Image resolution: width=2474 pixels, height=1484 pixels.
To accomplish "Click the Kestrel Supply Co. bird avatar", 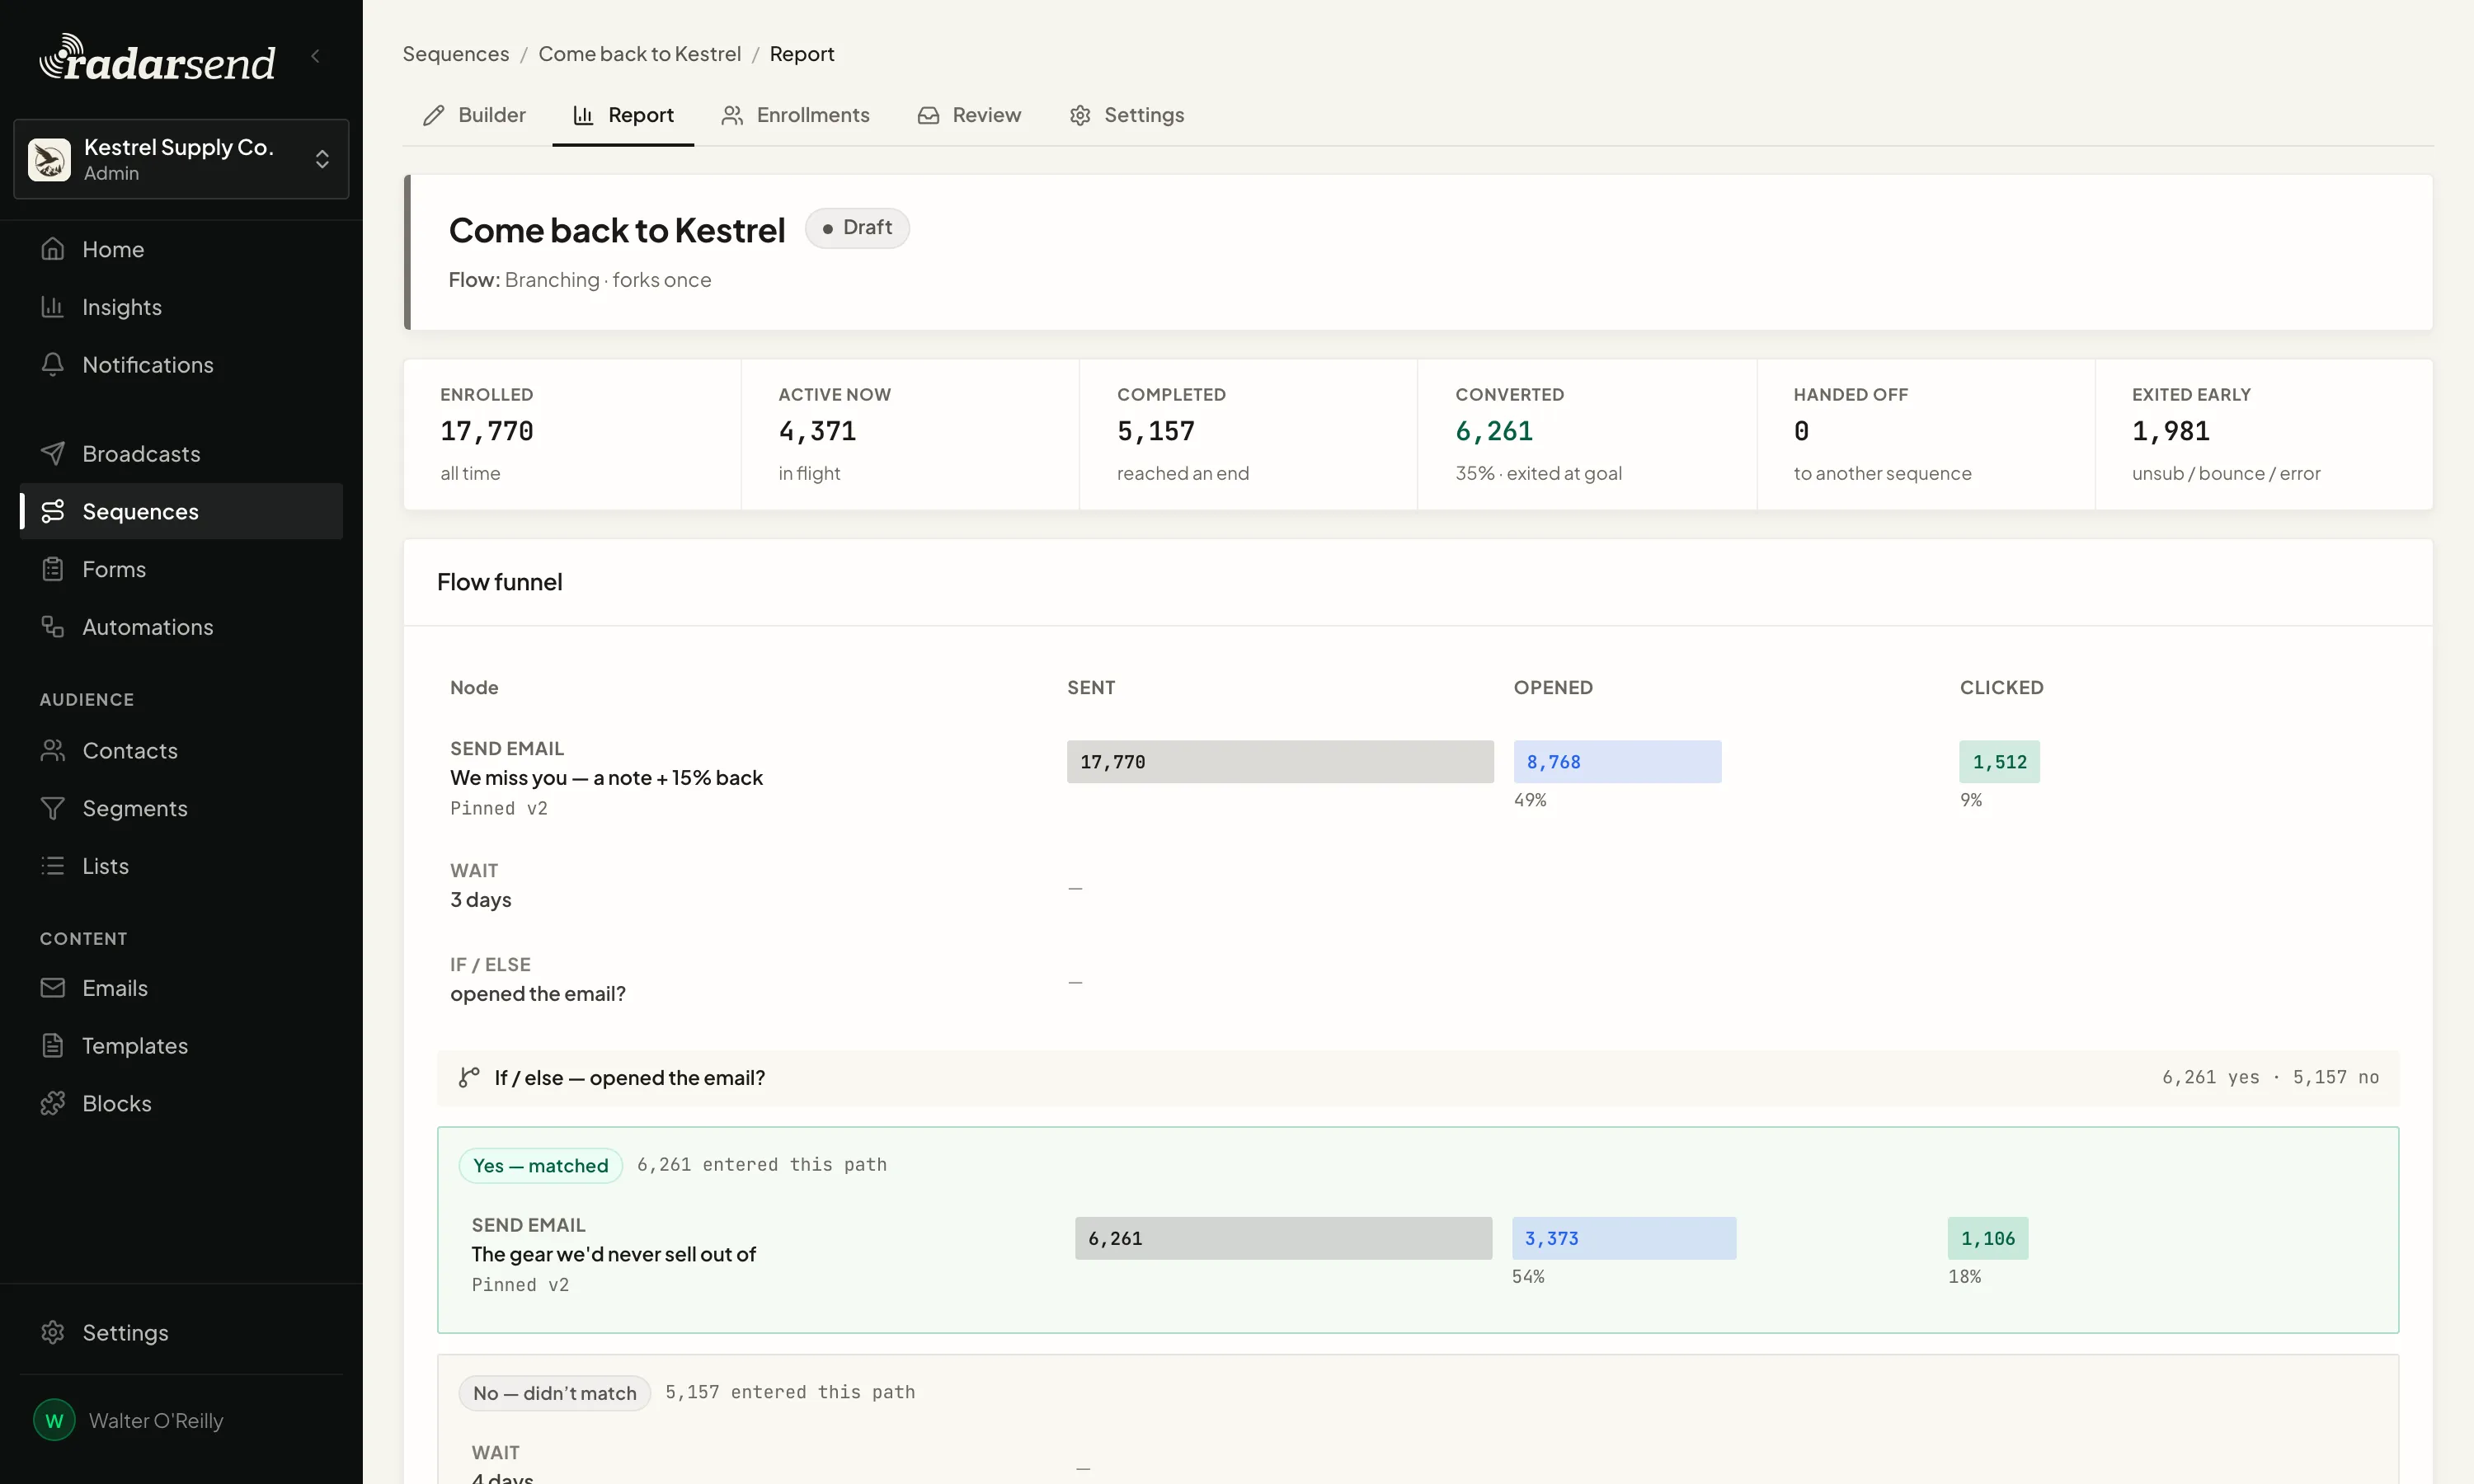I will pos(49,159).
